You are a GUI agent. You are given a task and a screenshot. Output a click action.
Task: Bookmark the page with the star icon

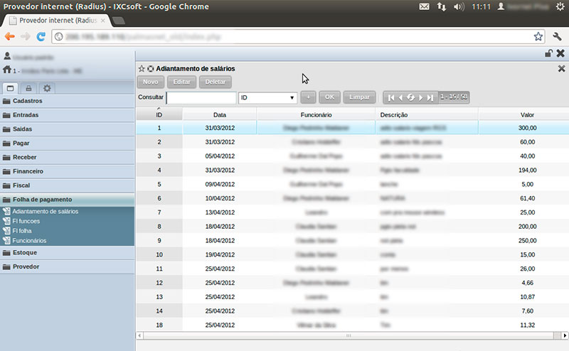click(538, 36)
